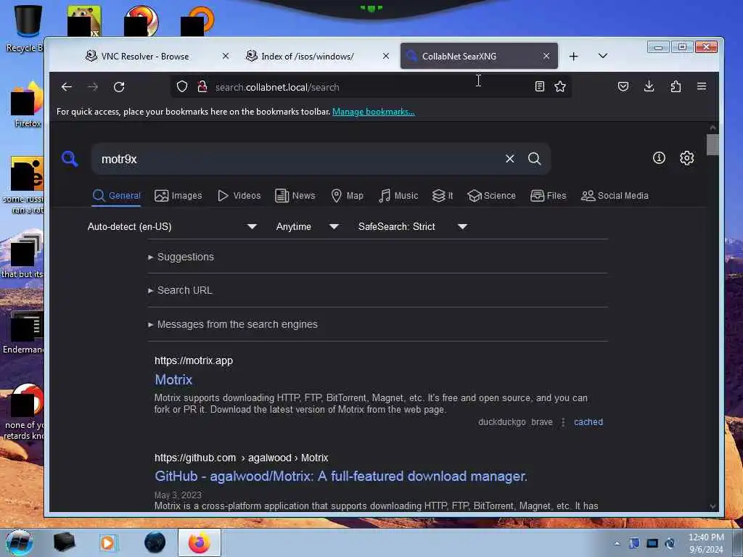Image resolution: width=743 pixels, height=557 pixels.
Task: Click the address bar URL field
Action: (x=369, y=87)
